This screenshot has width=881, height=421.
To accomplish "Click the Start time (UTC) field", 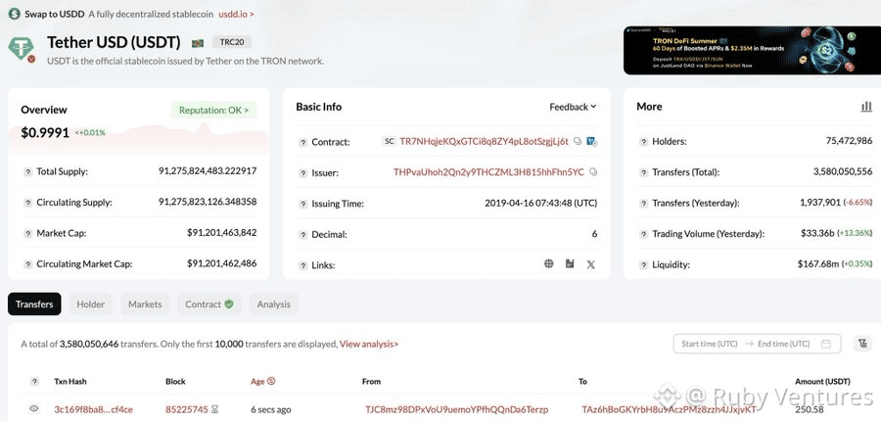I will point(709,344).
